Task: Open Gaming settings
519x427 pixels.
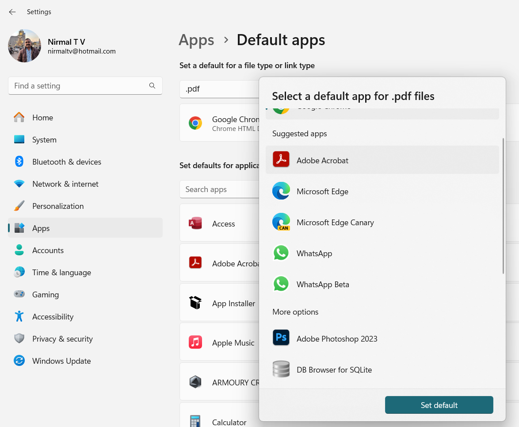Action: pos(85,295)
